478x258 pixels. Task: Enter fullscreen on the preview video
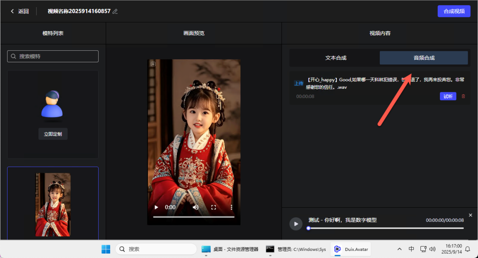coord(213,207)
